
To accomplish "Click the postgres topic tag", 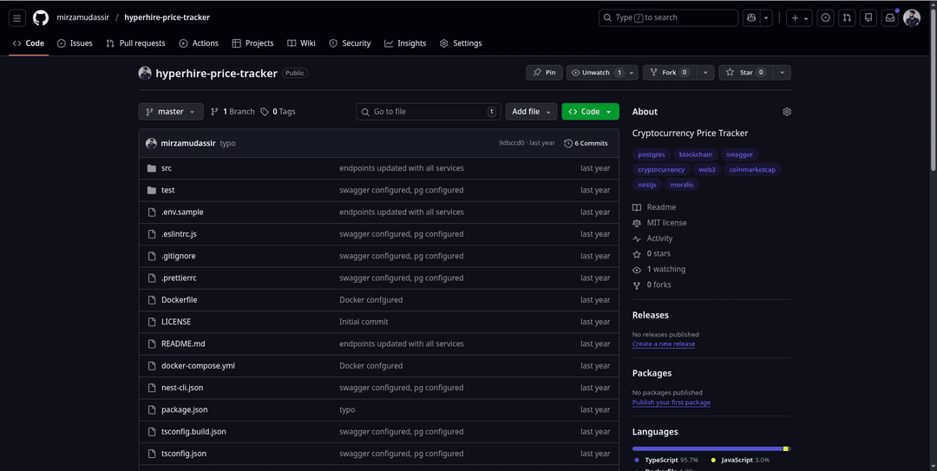I will pyautogui.click(x=652, y=154).
